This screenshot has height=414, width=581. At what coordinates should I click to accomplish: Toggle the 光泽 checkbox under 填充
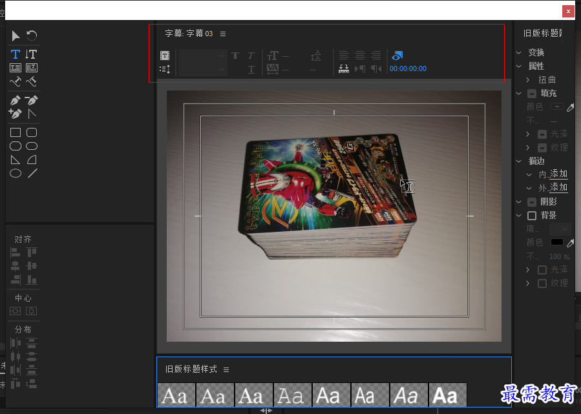(x=542, y=134)
